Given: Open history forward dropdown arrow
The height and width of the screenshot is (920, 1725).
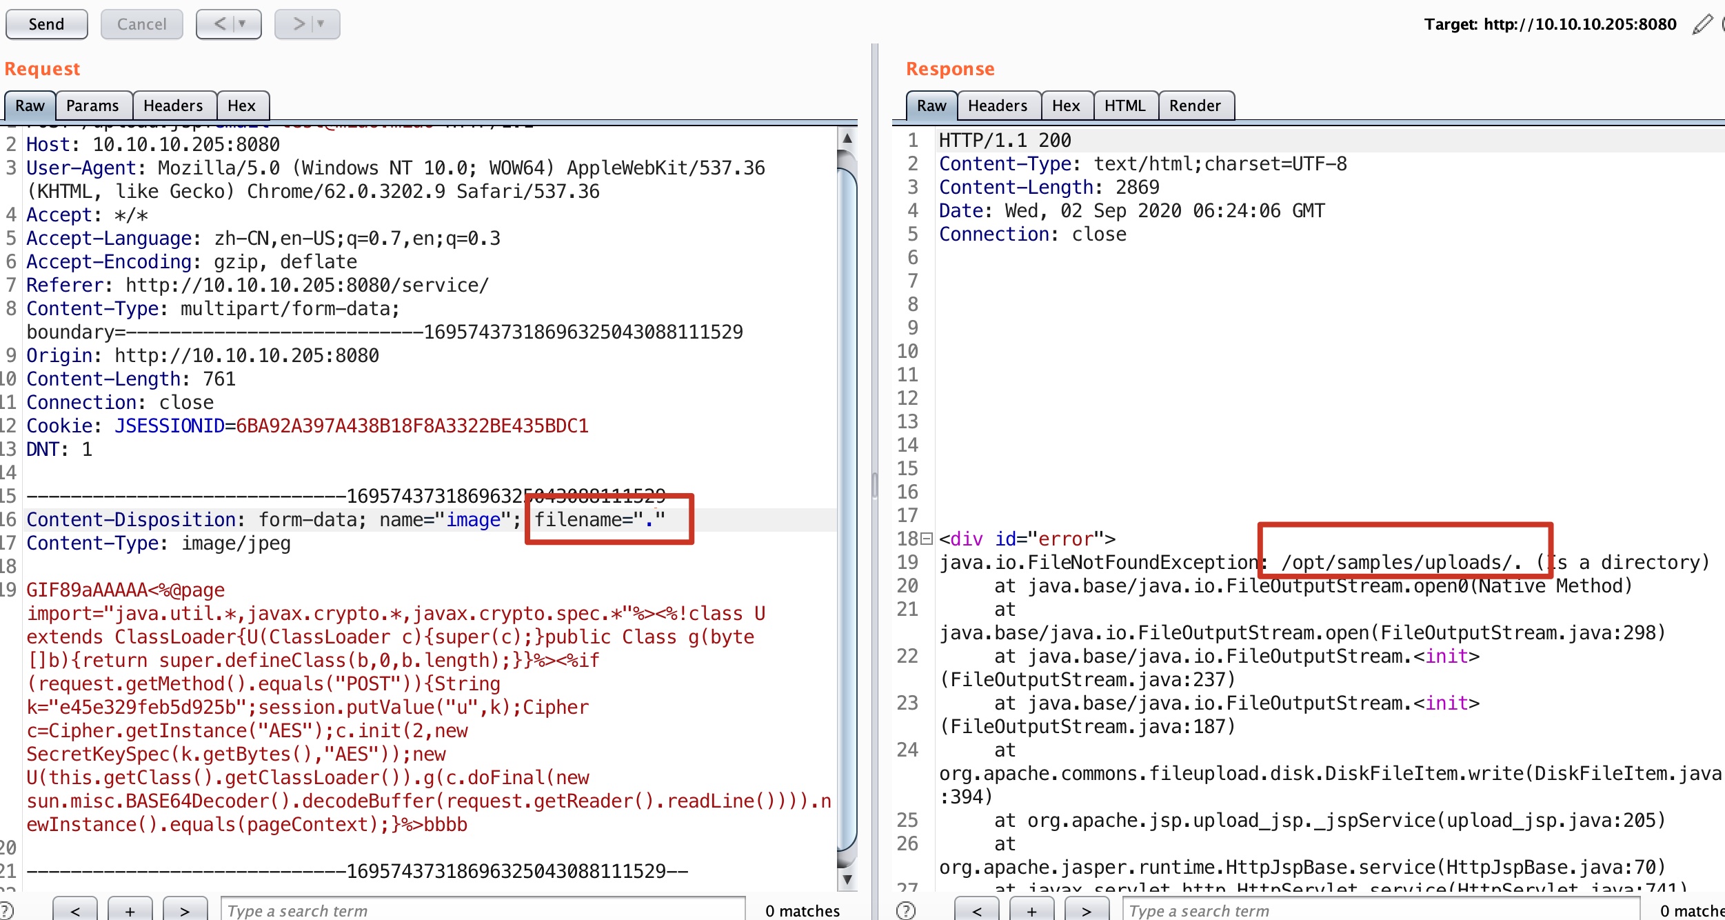Looking at the screenshot, I should (321, 24).
